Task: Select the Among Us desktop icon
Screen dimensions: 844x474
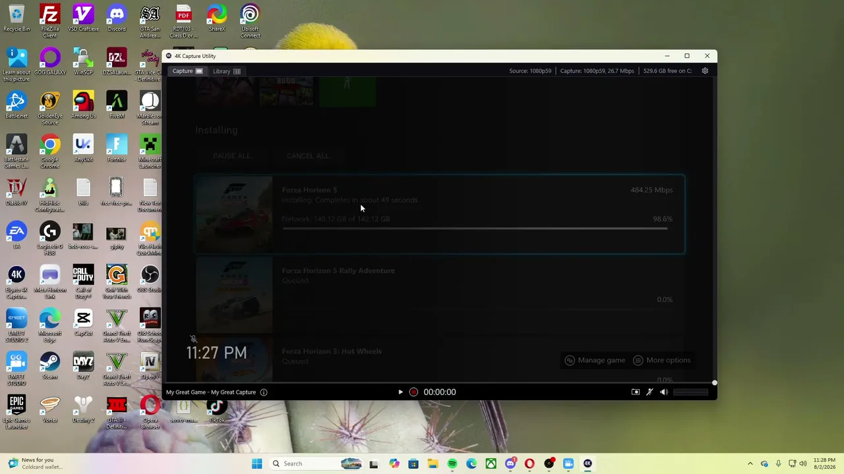Action: pos(83,105)
